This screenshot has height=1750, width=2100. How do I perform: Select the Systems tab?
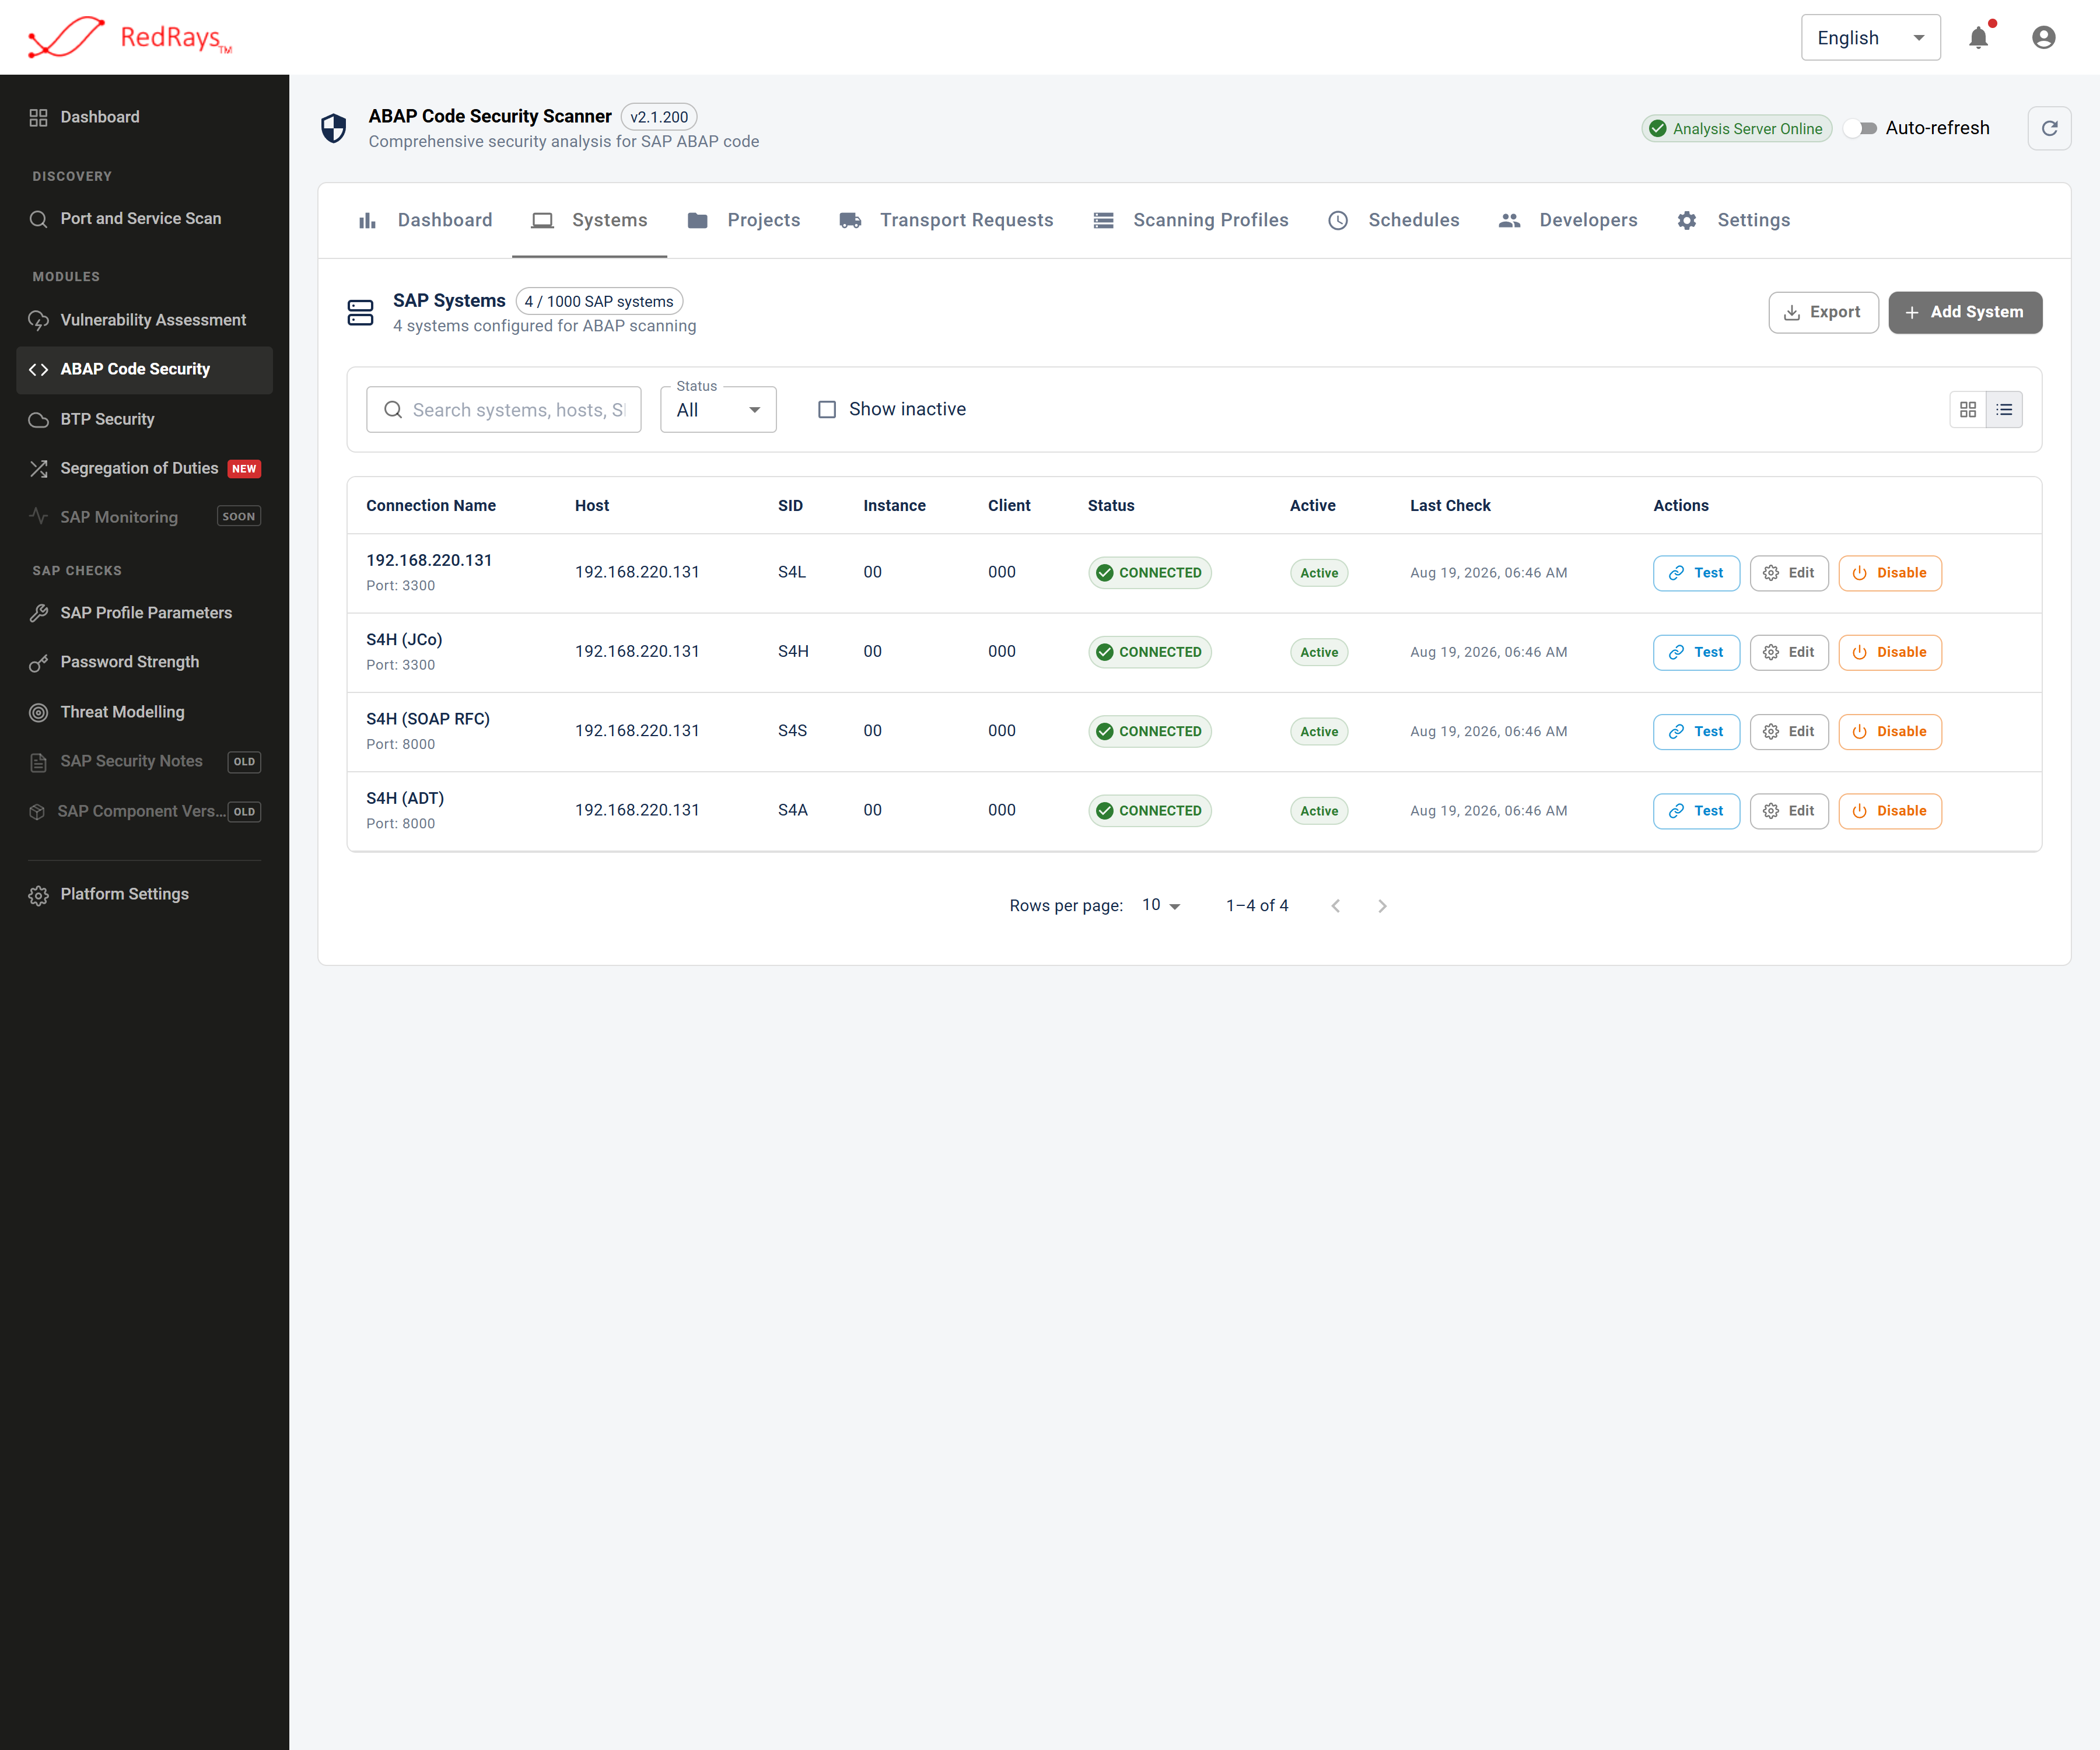589,220
